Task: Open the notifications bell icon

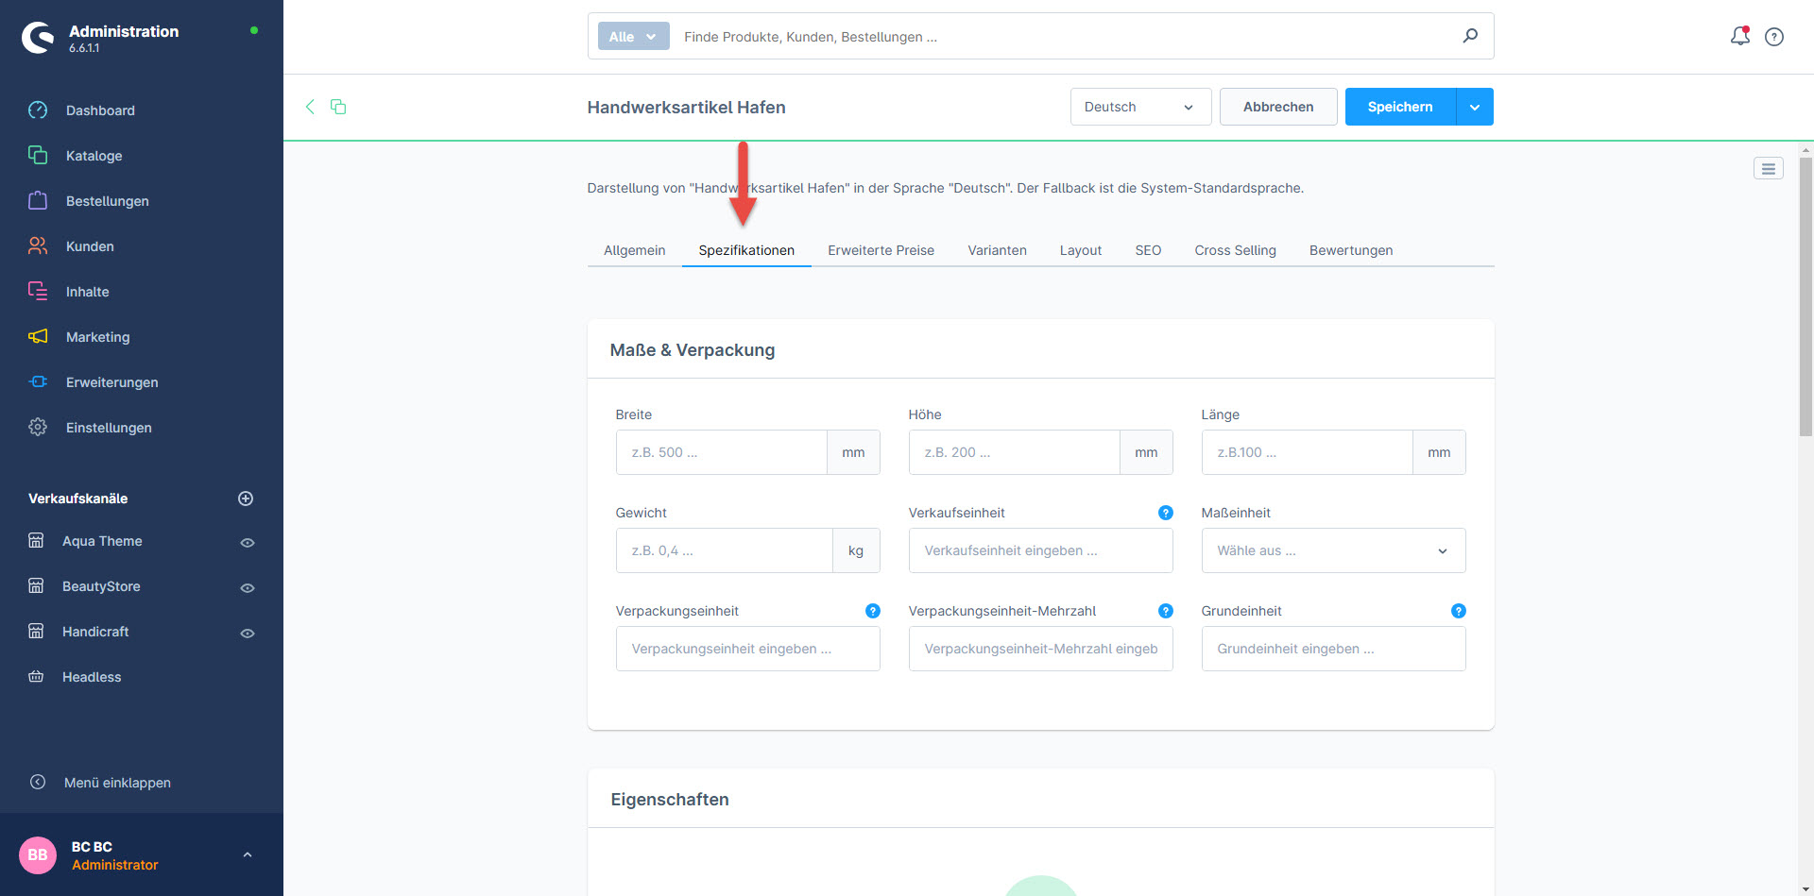Action: tap(1739, 36)
